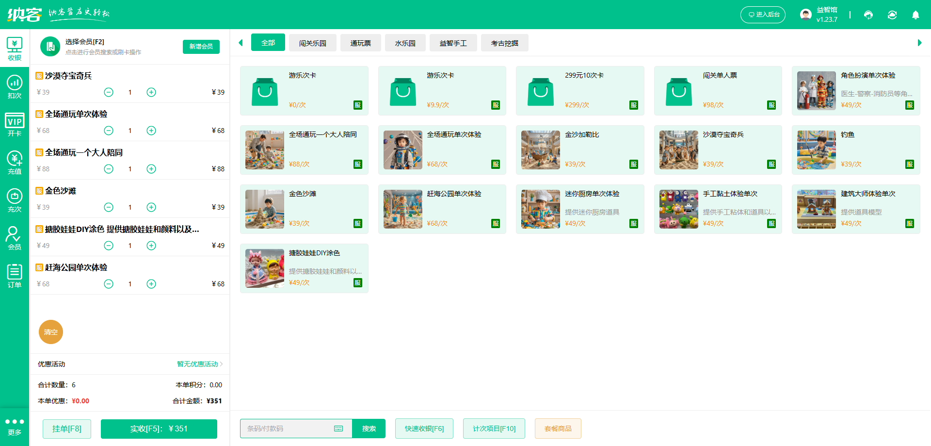Open the 更多 more options icon

pyautogui.click(x=15, y=427)
